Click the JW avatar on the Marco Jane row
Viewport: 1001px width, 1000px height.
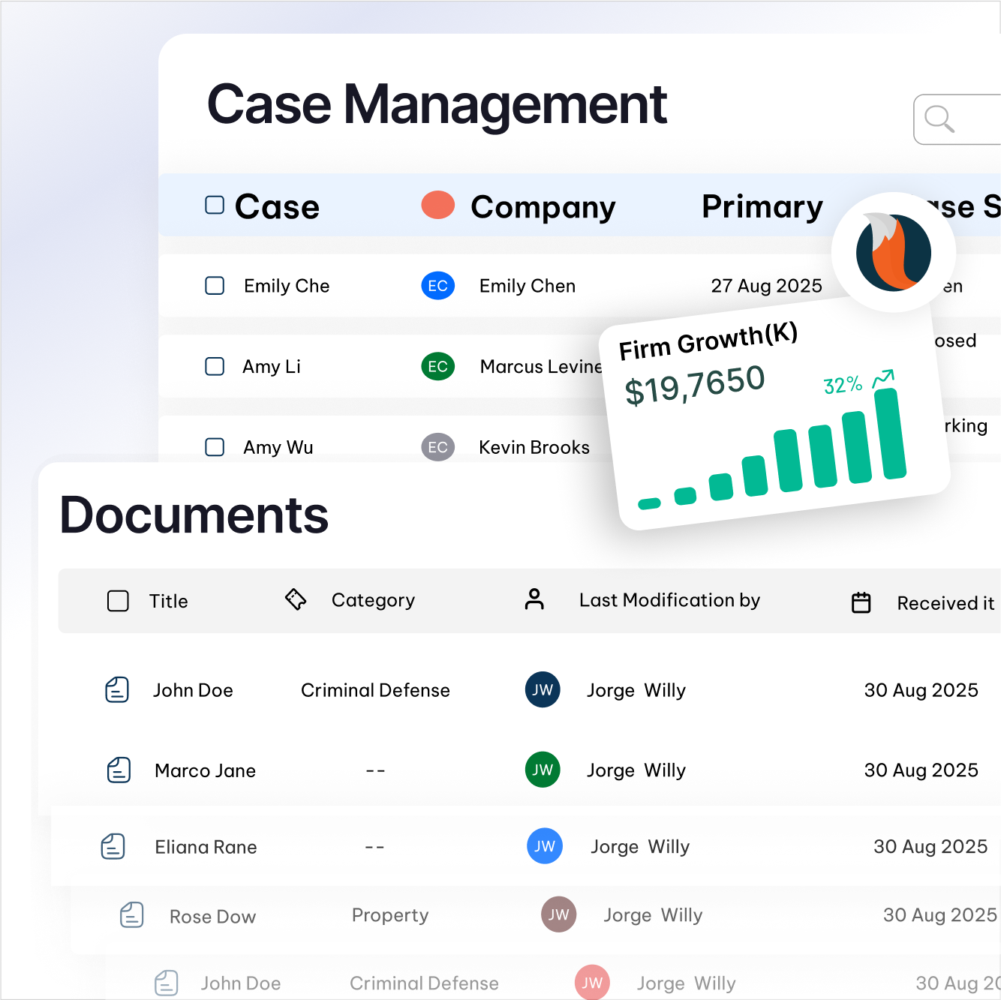542,770
